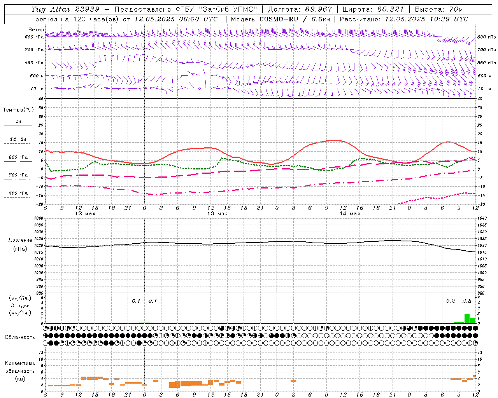Click the station name Yug_Altai_23939

pyautogui.click(x=65, y=9)
